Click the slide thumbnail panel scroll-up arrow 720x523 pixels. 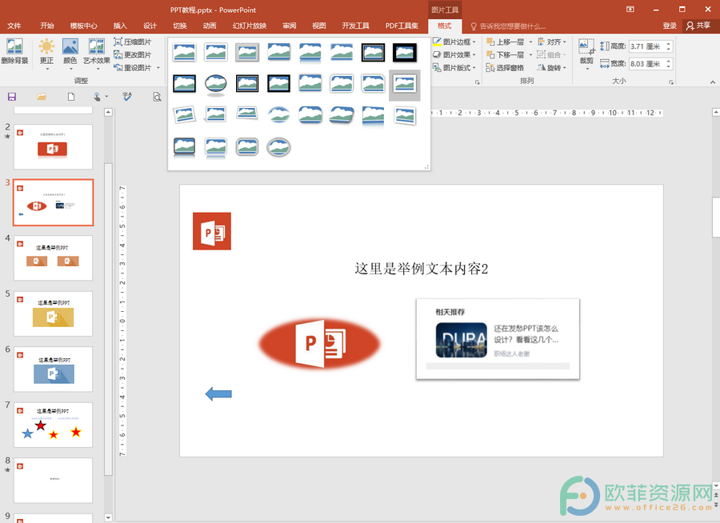point(108,112)
